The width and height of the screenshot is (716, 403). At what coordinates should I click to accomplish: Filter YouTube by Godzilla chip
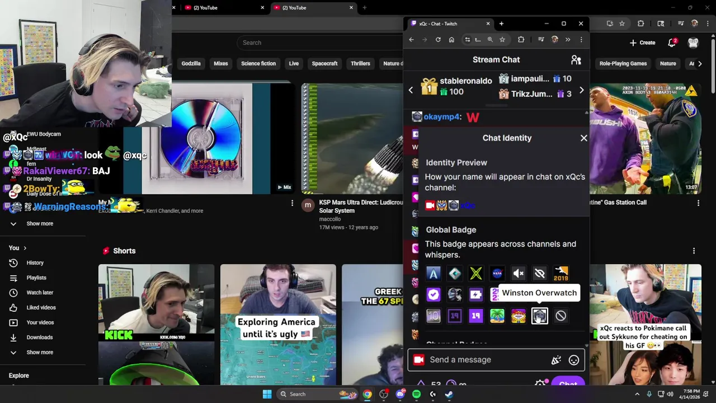tap(191, 64)
